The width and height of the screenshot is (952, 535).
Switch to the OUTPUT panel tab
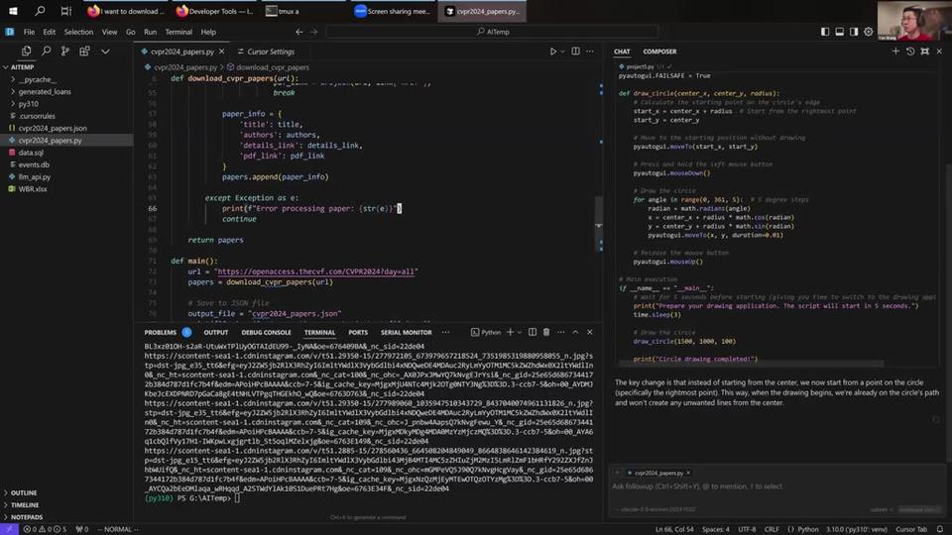point(215,333)
